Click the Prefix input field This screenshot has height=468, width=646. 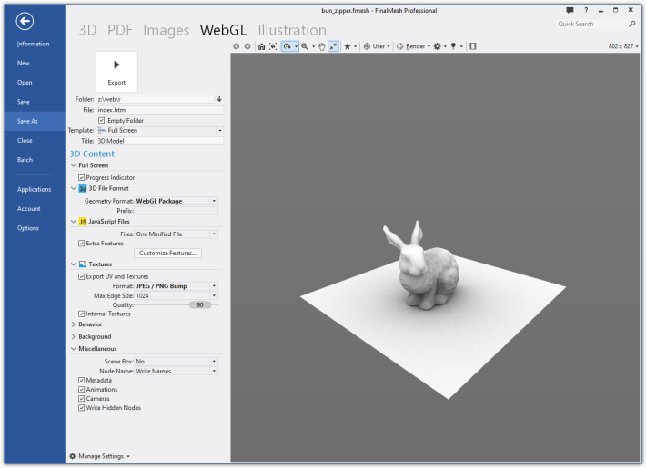(176, 211)
